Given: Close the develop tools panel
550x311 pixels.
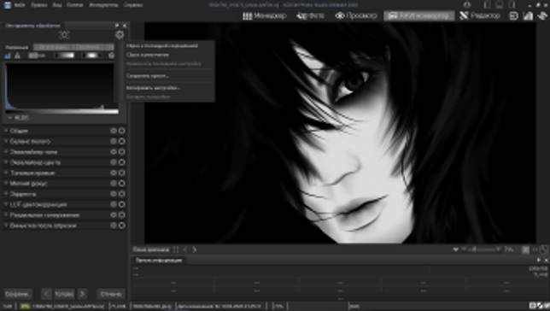Looking at the screenshot, I should (125, 26).
